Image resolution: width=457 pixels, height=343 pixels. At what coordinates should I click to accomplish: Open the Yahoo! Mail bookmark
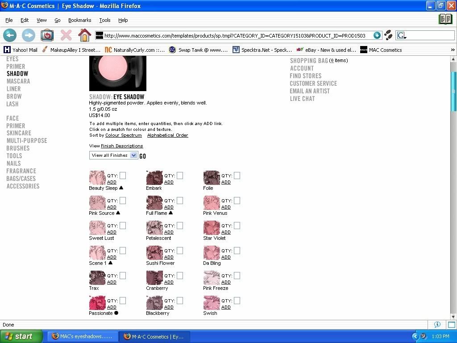click(21, 50)
